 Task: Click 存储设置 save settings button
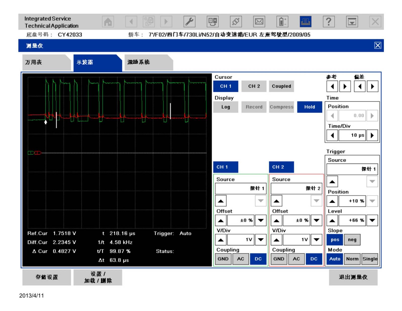coord(47,277)
